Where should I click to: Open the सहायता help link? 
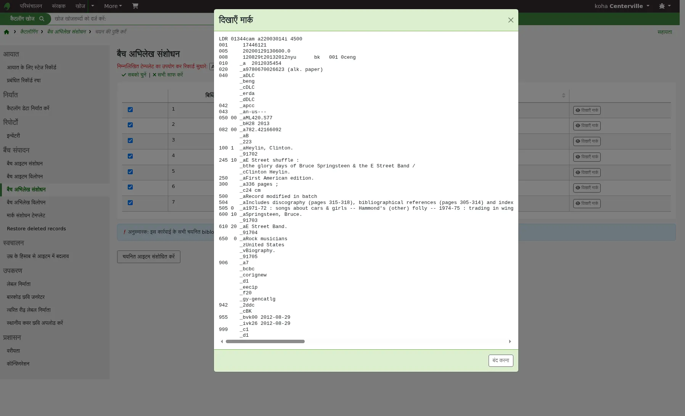tap(664, 32)
